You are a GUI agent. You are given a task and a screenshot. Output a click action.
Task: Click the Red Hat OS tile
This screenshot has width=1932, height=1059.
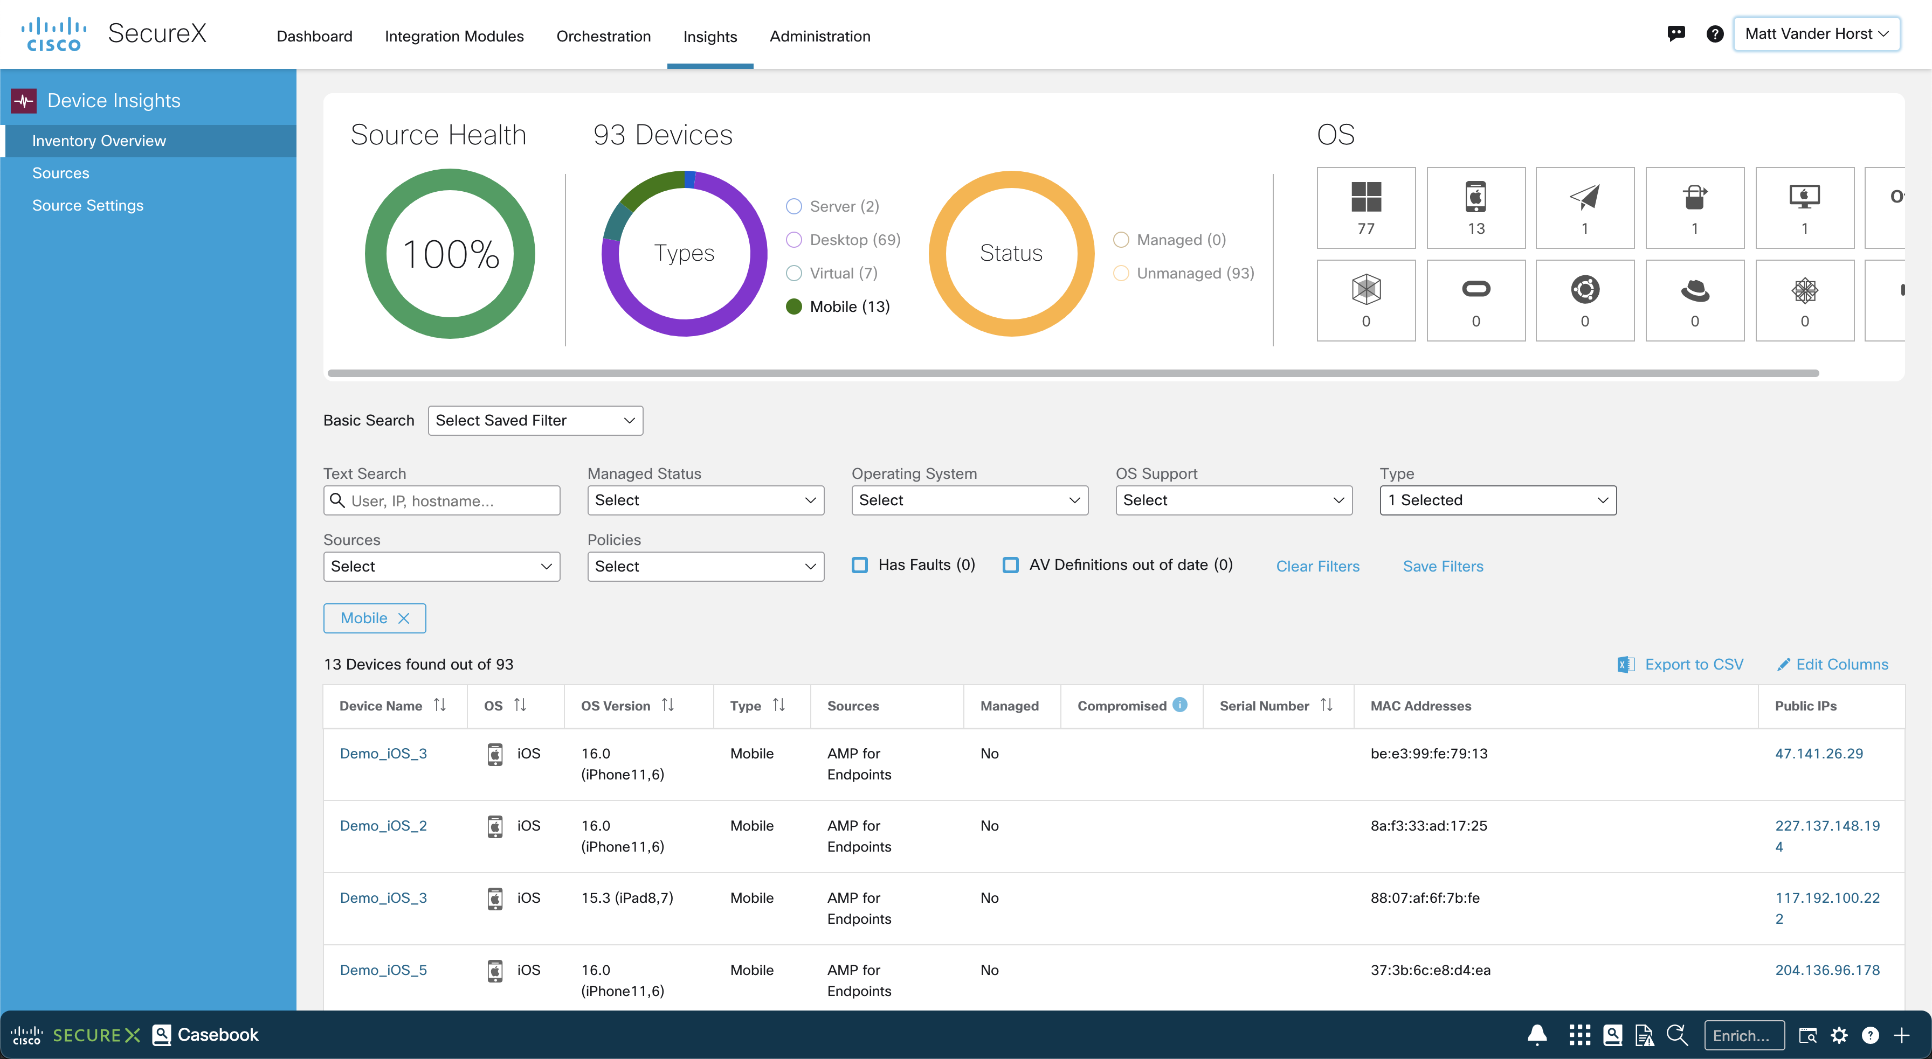point(1694,301)
